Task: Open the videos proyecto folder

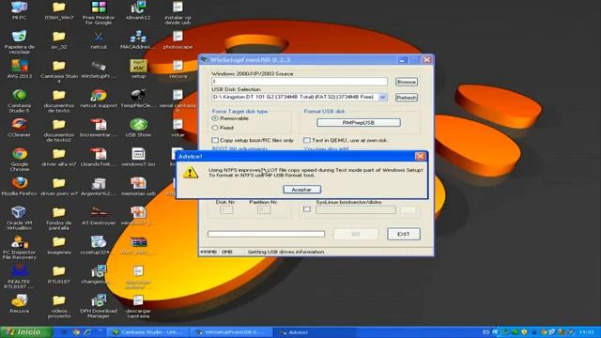Action: coord(58,306)
